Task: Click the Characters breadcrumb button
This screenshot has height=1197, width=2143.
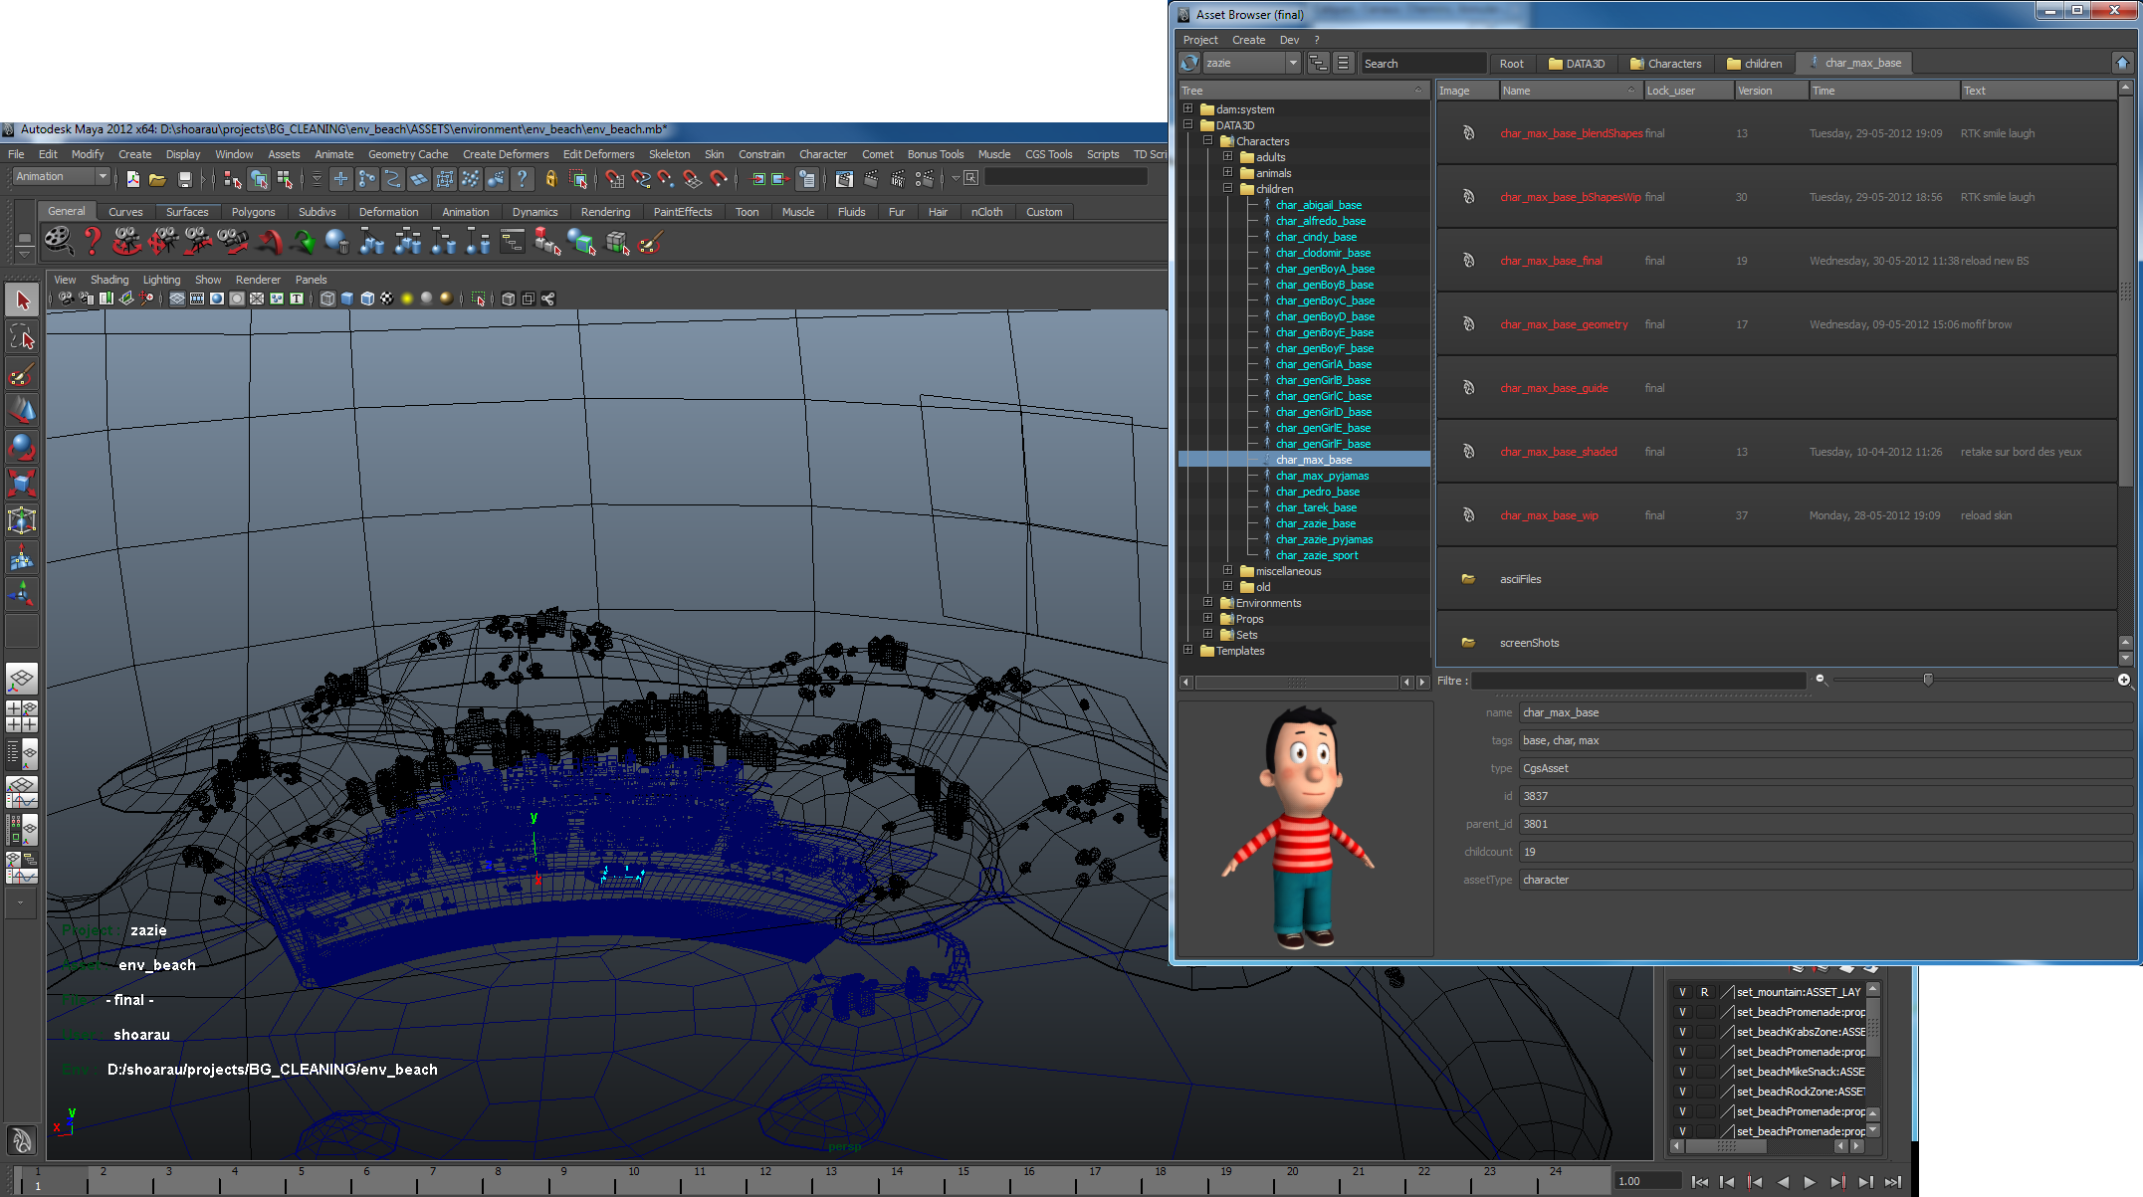Action: coord(1665,64)
